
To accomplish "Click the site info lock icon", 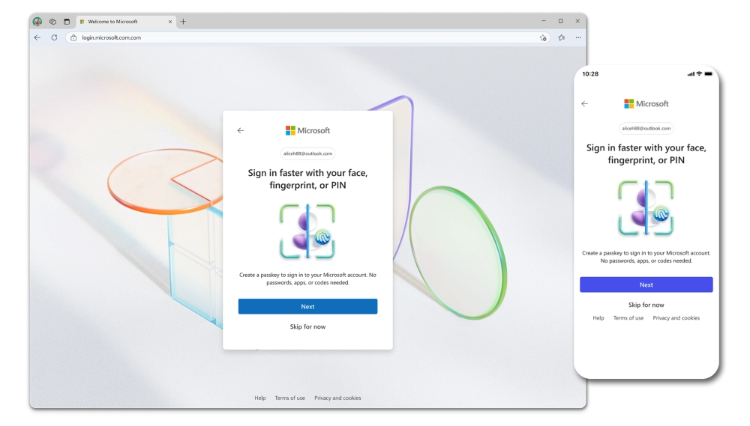I will pos(73,37).
